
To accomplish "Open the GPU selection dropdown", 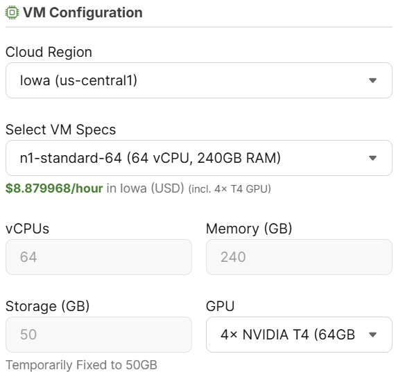I will 299,335.
